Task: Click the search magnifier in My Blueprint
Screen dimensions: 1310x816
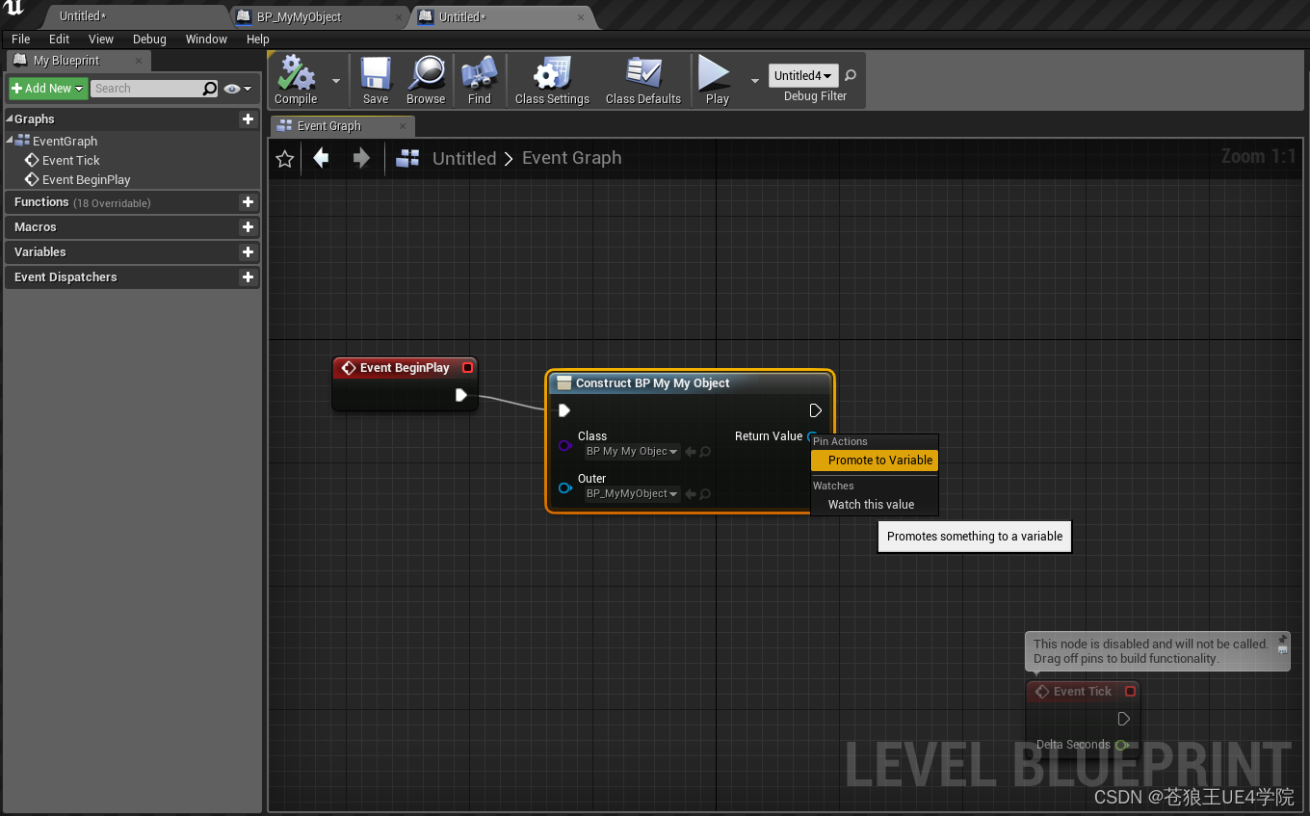Action: pyautogui.click(x=210, y=89)
